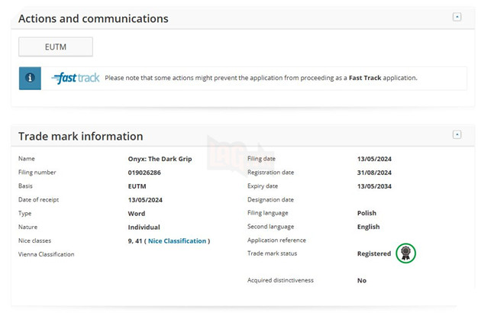Click the filing number 019026286
The width and height of the screenshot is (481, 313).
(x=144, y=173)
